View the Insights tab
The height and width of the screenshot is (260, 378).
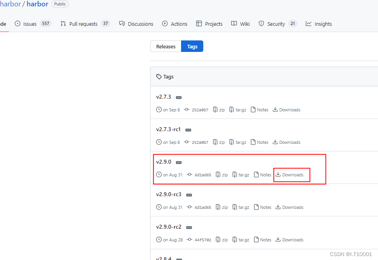(x=319, y=24)
